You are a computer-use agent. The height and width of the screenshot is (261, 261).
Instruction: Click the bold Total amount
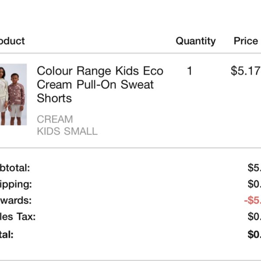pyautogui.click(x=254, y=234)
